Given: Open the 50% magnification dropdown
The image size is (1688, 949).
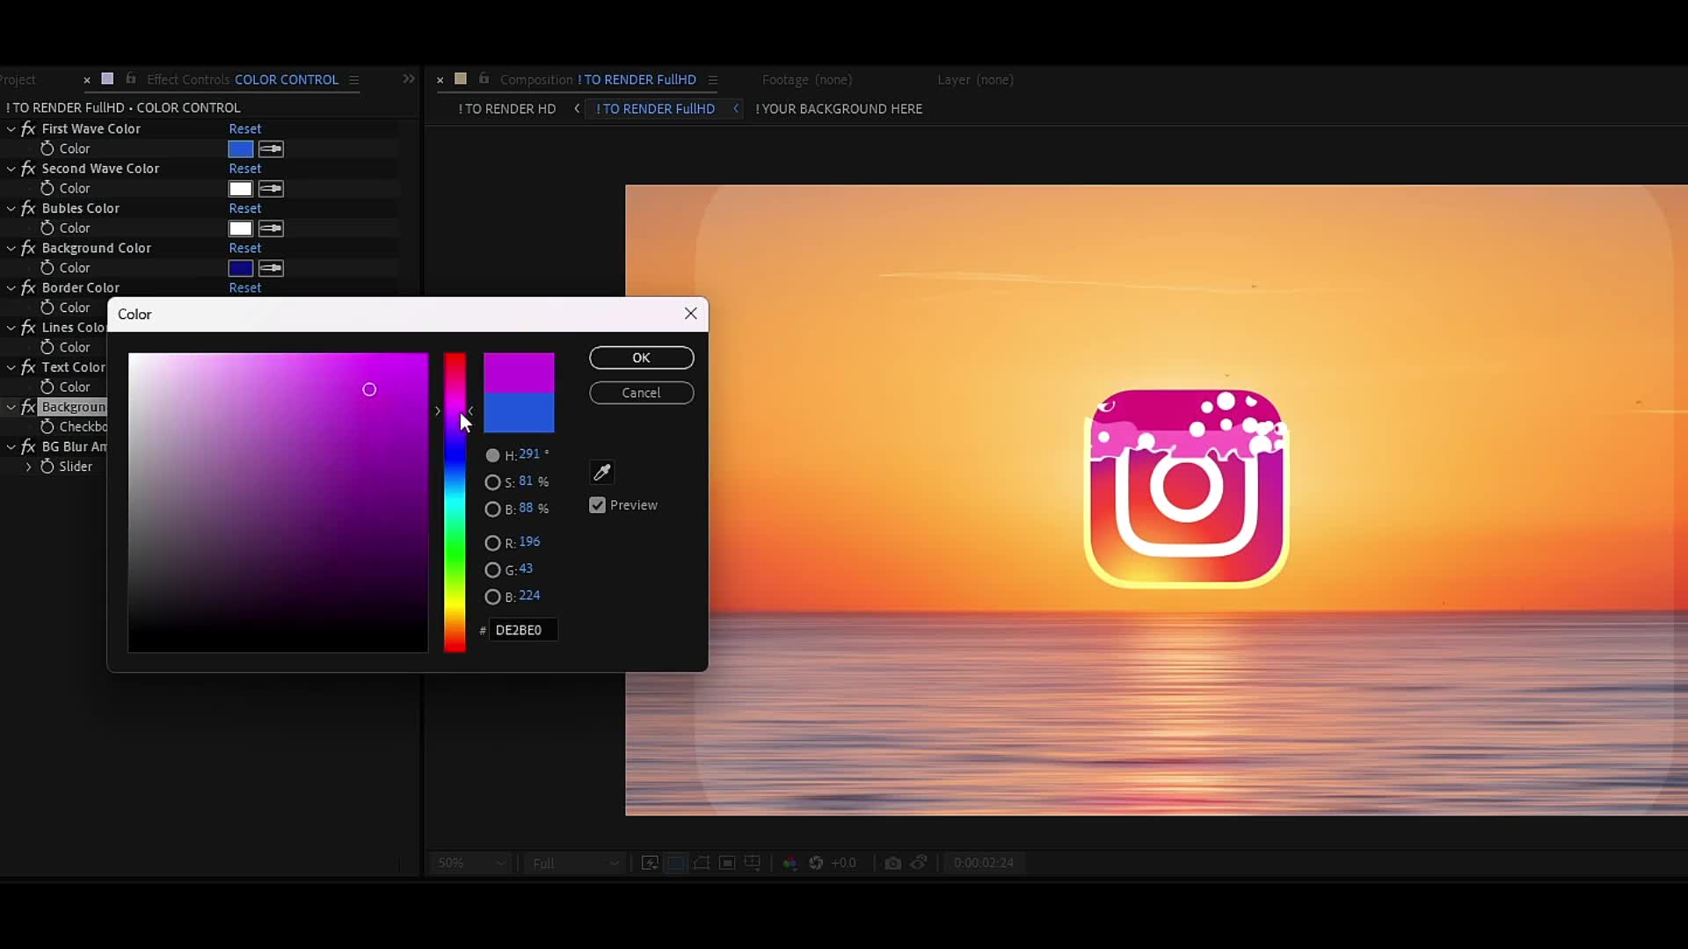Looking at the screenshot, I should (471, 863).
